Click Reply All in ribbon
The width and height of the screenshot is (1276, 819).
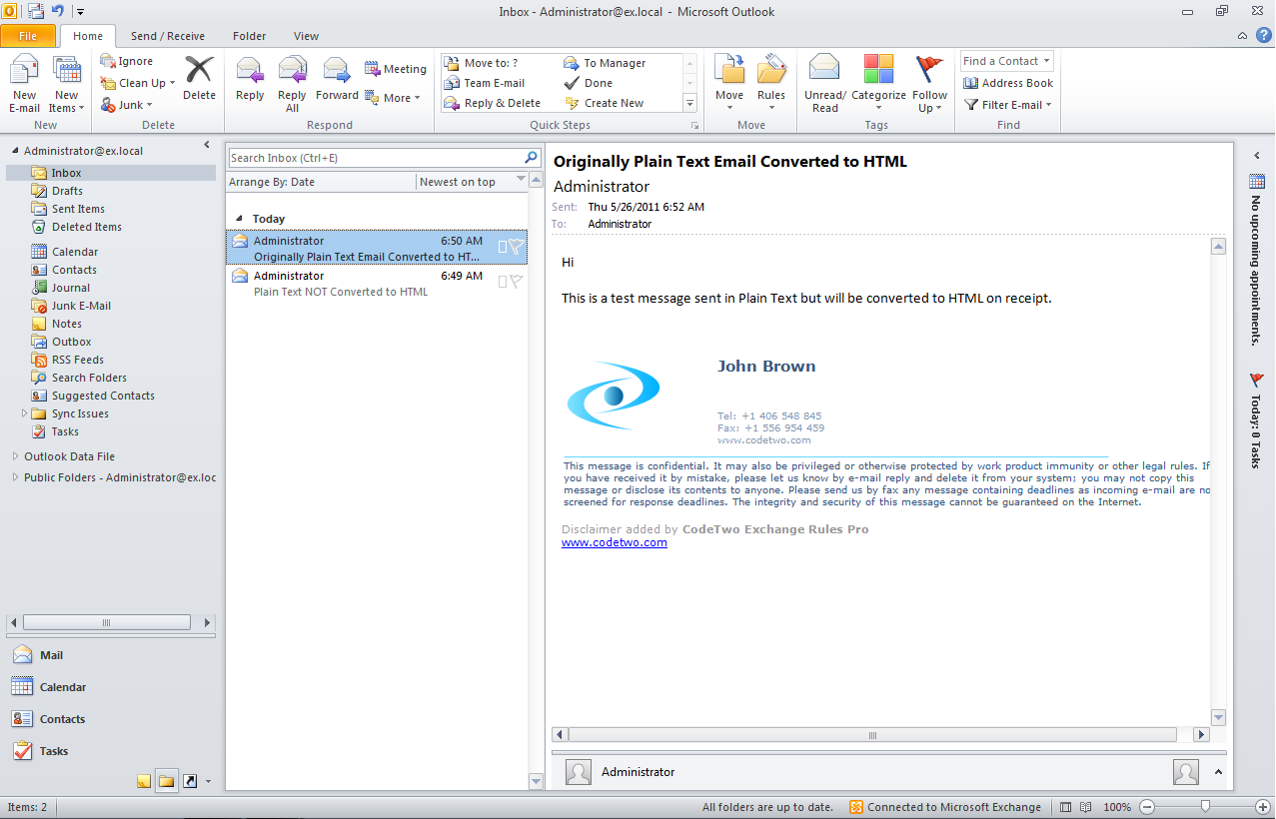coord(292,85)
